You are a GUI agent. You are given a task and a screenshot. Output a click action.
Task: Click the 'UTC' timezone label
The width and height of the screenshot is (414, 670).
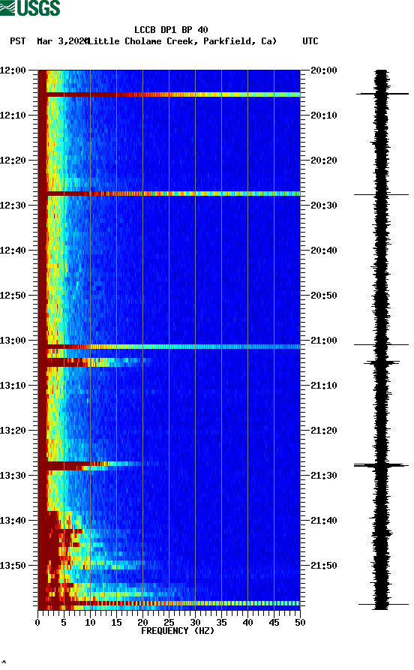(310, 41)
